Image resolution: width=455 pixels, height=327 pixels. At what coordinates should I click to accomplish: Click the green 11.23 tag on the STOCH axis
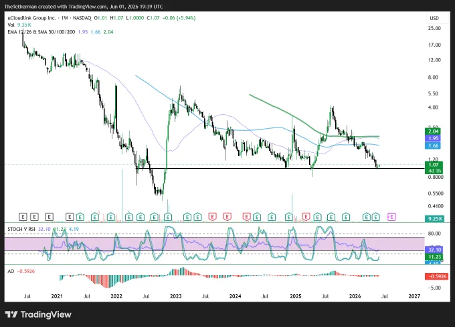[x=434, y=257]
